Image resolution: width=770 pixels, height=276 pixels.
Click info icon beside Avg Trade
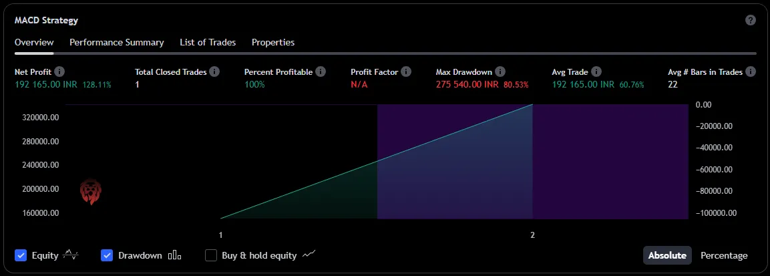click(x=596, y=72)
